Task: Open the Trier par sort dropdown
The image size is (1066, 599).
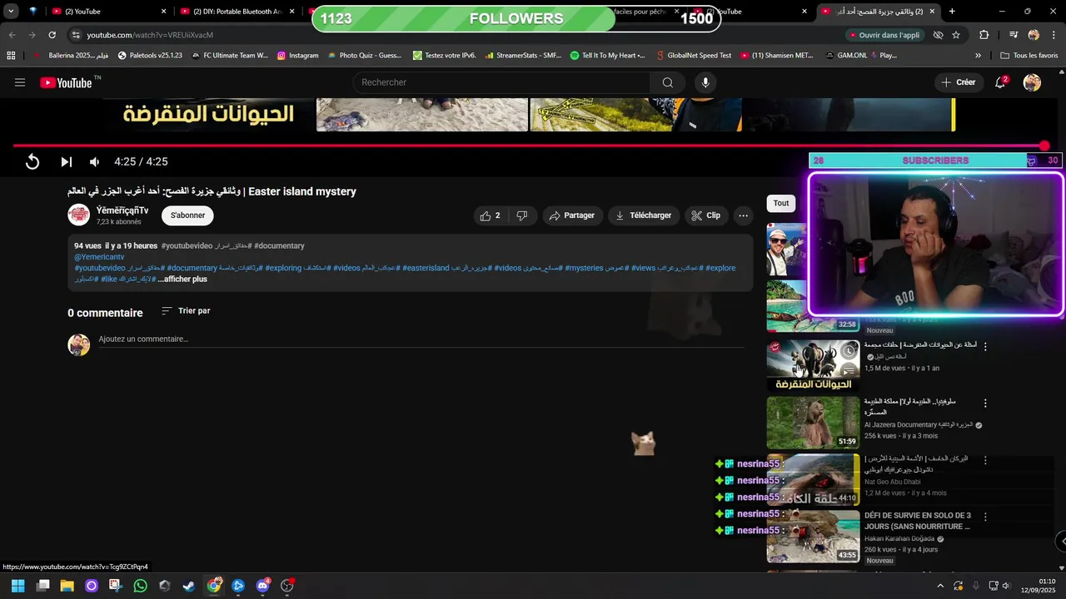Action: (186, 310)
